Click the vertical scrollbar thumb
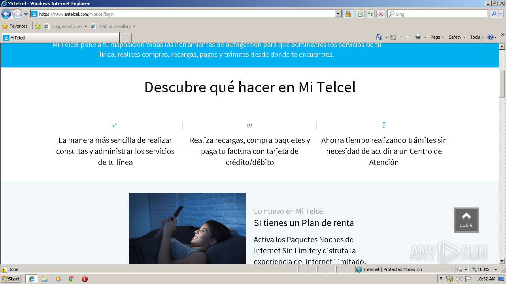The width and height of the screenshot is (506, 284). [502, 84]
